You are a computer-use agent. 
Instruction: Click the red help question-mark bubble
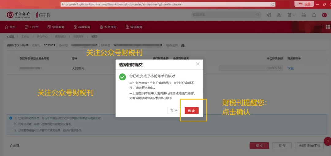(x=328, y=141)
